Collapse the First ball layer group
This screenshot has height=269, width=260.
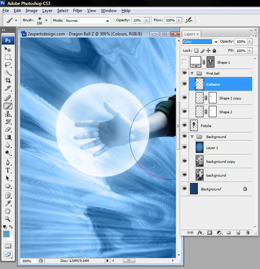[x=192, y=74]
